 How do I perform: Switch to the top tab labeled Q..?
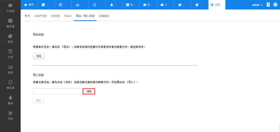click(131, 5)
